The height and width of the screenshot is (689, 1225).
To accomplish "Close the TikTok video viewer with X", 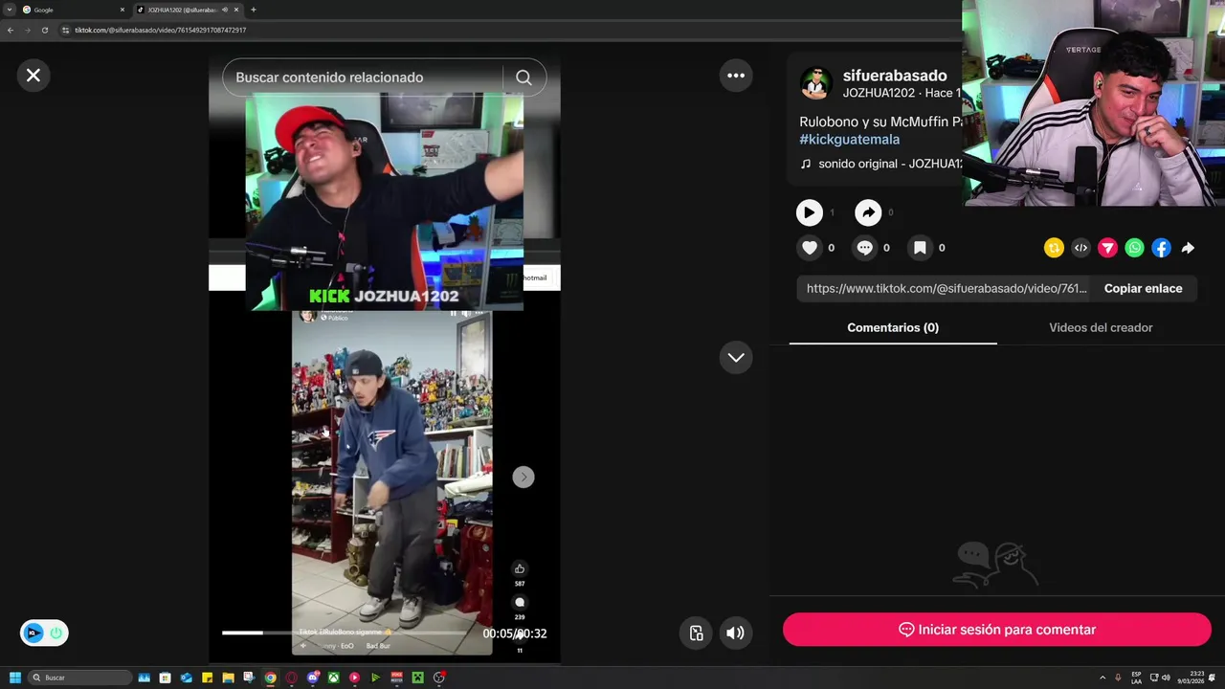I will (33, 75).
